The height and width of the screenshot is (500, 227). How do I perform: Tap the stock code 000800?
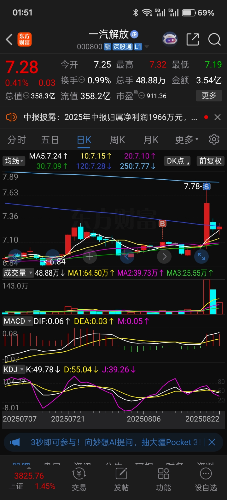pos(90,47)
